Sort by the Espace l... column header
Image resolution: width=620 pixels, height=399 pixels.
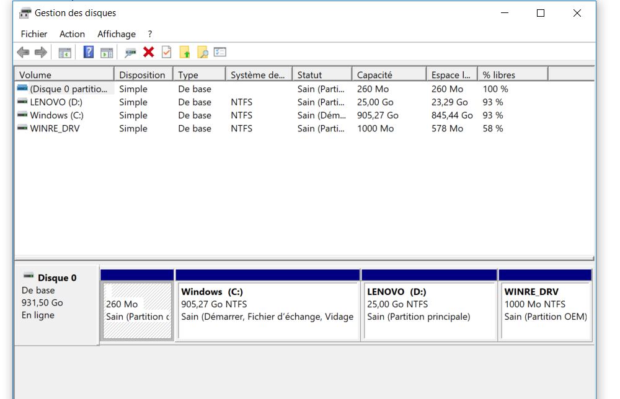(452, 75)
